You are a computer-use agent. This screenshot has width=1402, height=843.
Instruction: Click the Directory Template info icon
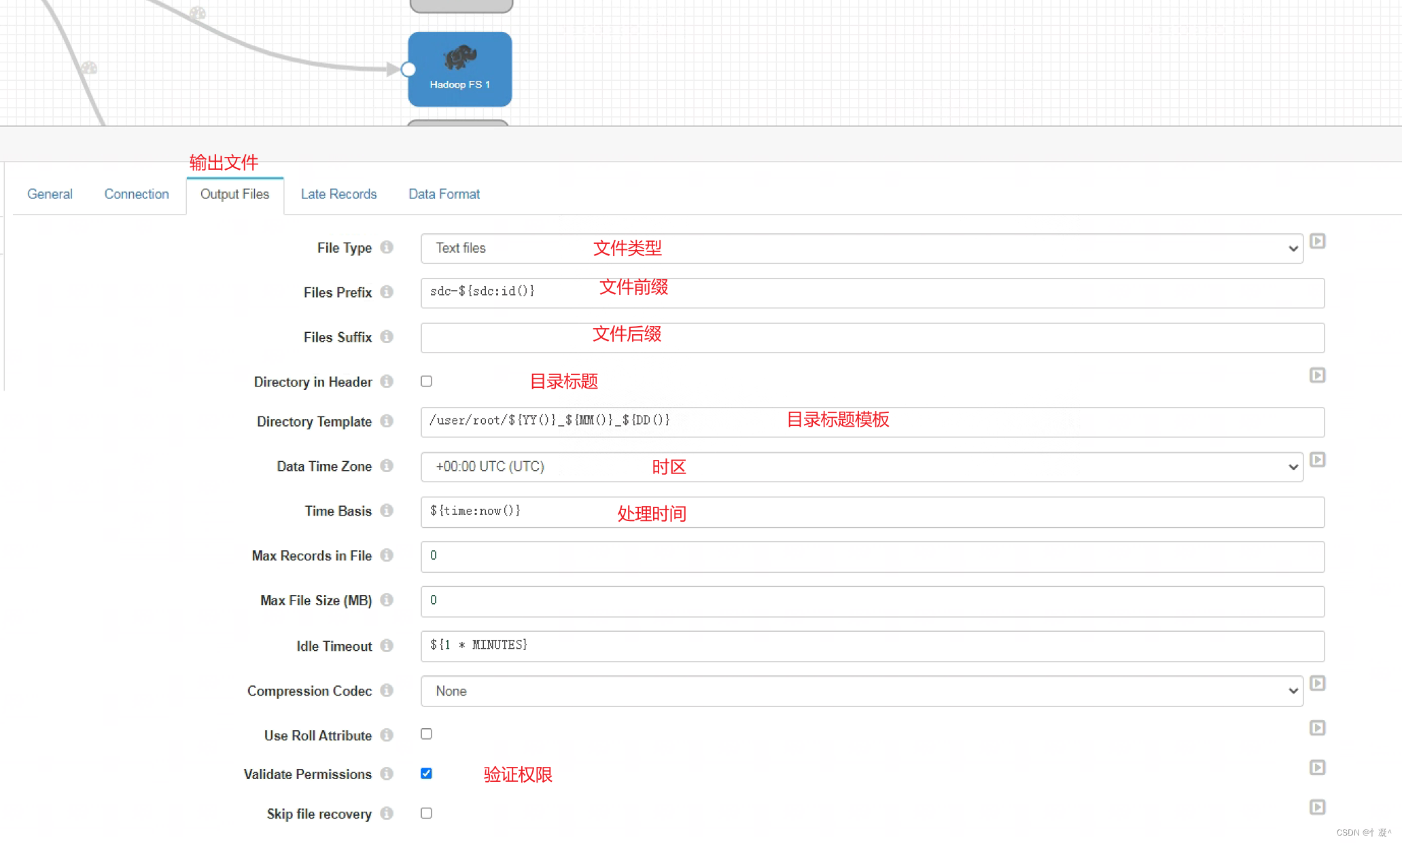pos(387,421)
